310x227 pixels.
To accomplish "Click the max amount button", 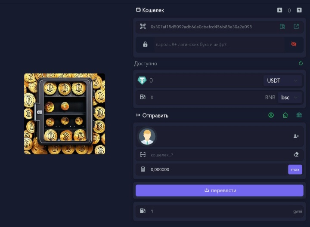I will point(295,169).
